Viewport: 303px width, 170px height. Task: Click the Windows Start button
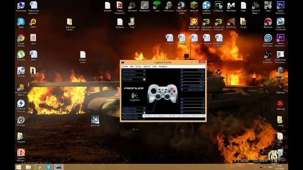18,167
